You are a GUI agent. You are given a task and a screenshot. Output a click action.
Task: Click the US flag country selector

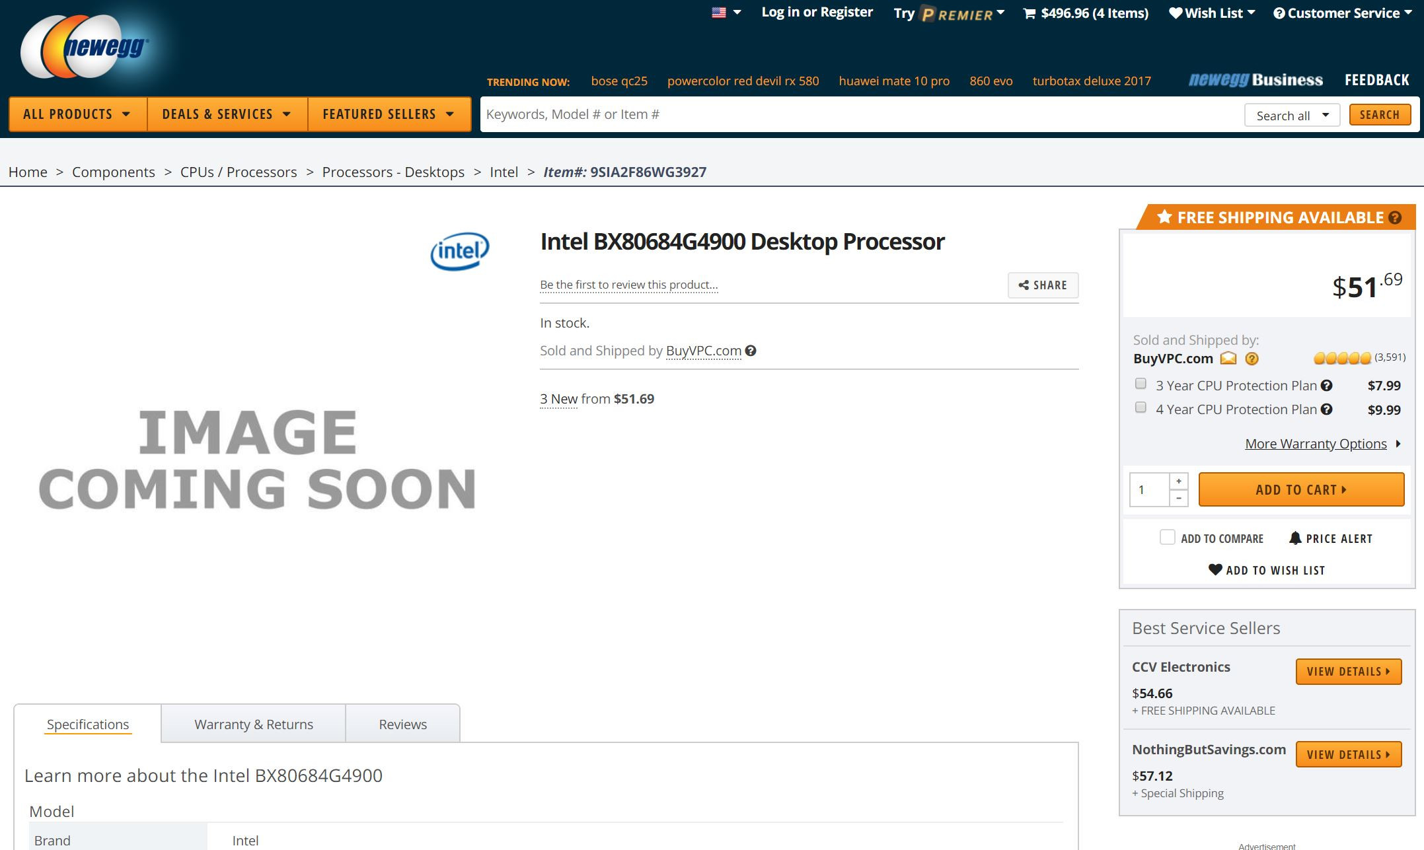[719, 13]
